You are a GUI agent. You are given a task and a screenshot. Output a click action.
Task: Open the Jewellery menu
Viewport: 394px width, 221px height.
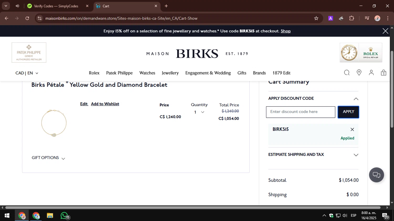click(170, 73)
